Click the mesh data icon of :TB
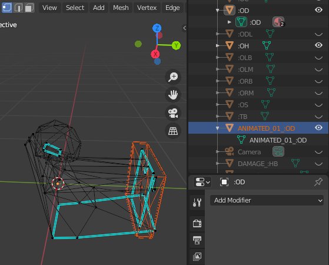This screenshot has width=329, height=265. coord(265,116)
